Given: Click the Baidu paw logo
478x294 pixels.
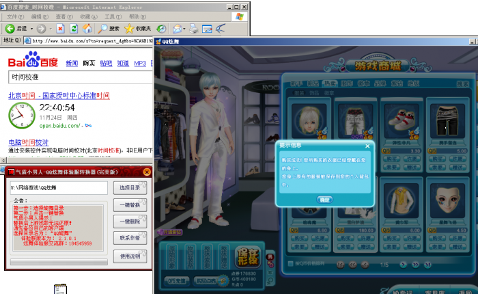Looking at the screenshot, I should (33, 59).
